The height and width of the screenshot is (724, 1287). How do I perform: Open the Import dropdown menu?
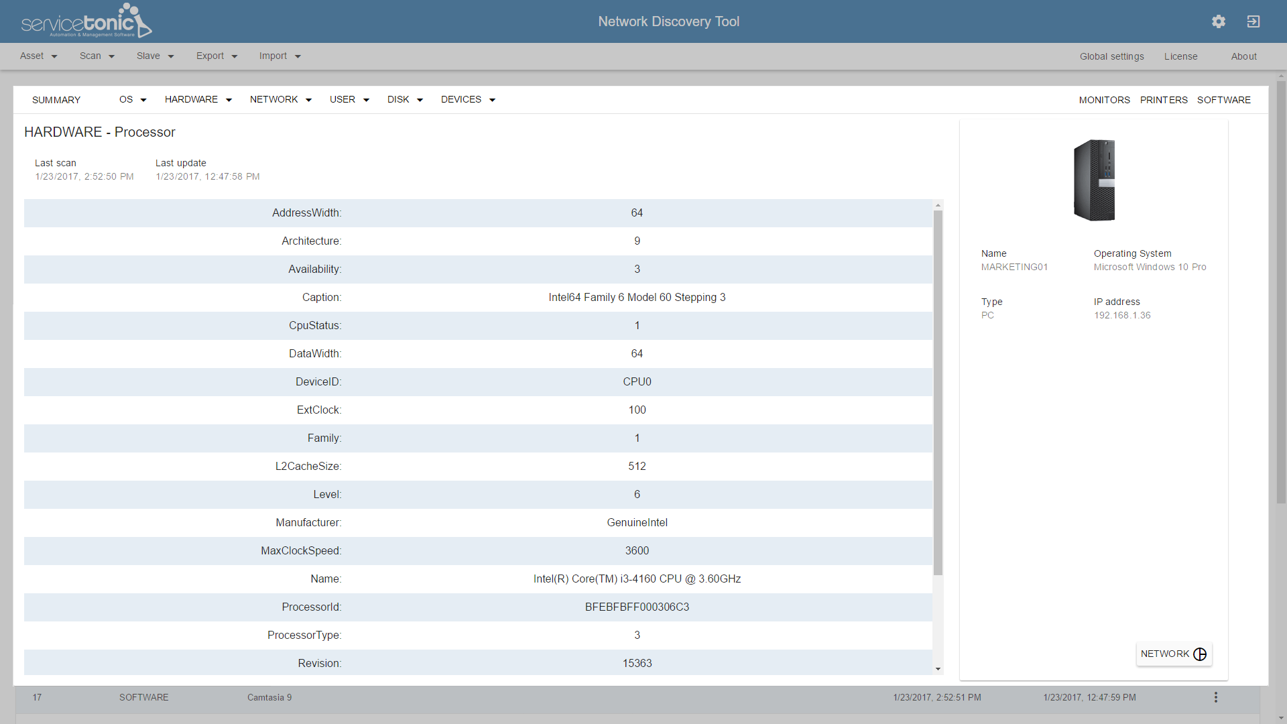coord(280,56)
